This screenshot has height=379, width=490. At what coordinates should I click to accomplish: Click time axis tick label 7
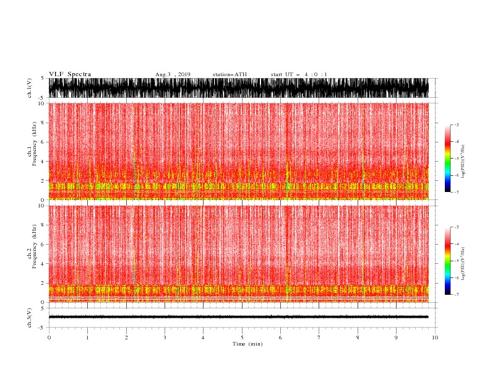pos(319,338)
